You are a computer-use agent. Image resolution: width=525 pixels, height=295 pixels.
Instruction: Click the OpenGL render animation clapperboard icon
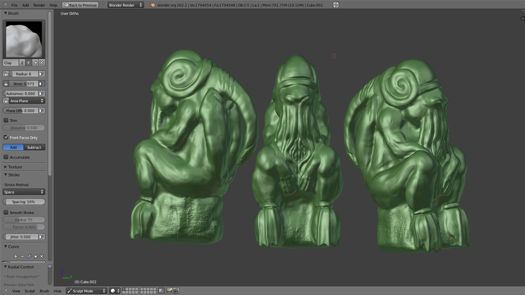coord(176,291)
